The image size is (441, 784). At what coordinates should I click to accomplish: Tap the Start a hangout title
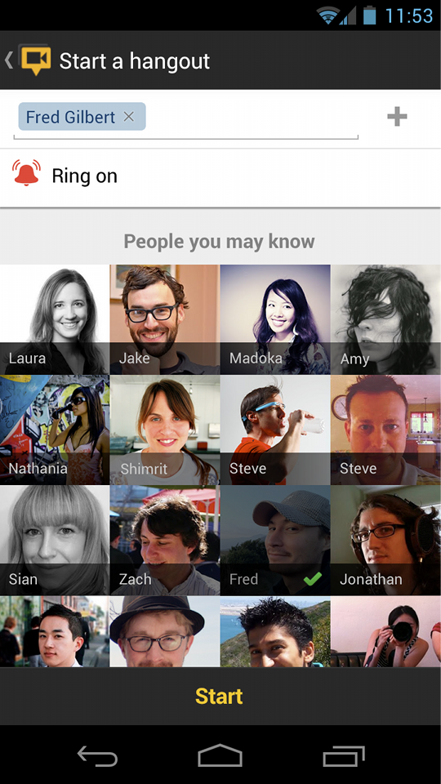135,61
